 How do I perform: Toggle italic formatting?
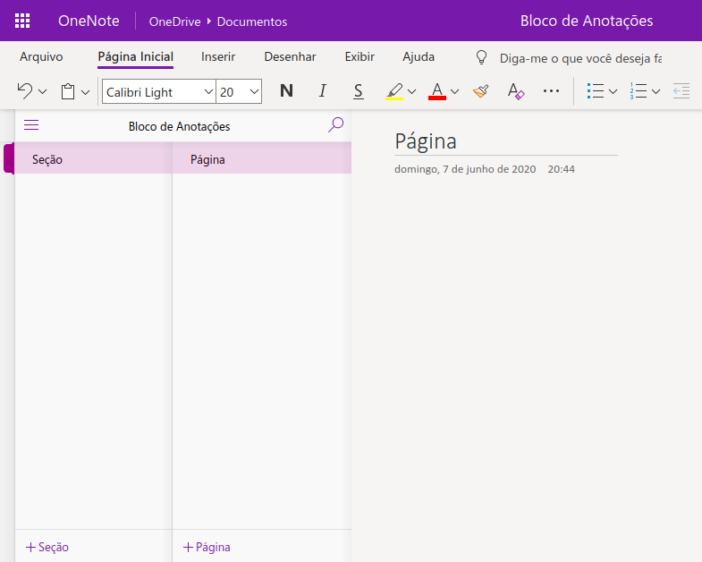click(322, 91)
